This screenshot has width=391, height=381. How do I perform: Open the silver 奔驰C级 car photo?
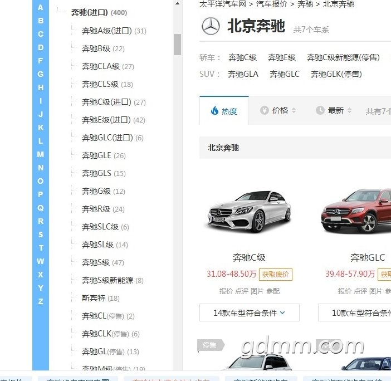250,212
